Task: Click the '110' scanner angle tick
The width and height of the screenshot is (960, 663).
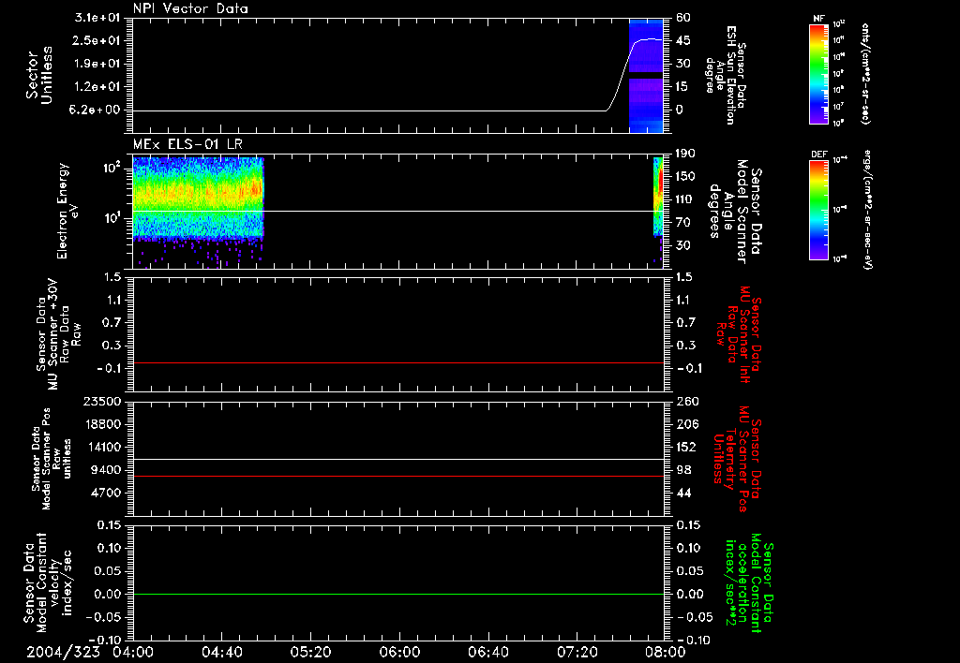Action: pos(685,199)
